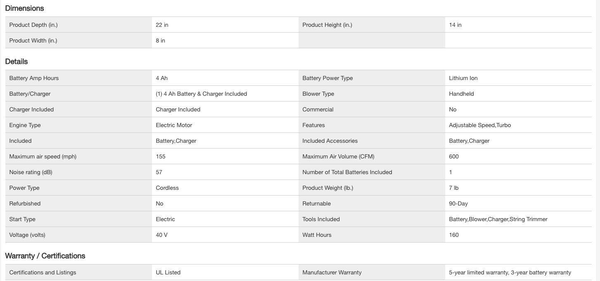Click the Tools Included value text
This screenshot has width=600, height=281.
[498, 219]
